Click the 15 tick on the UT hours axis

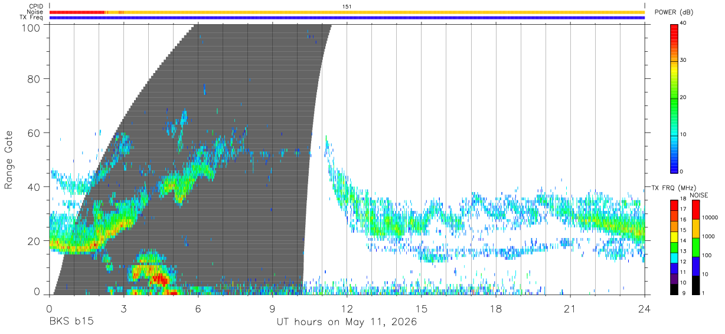coord(422,309)
